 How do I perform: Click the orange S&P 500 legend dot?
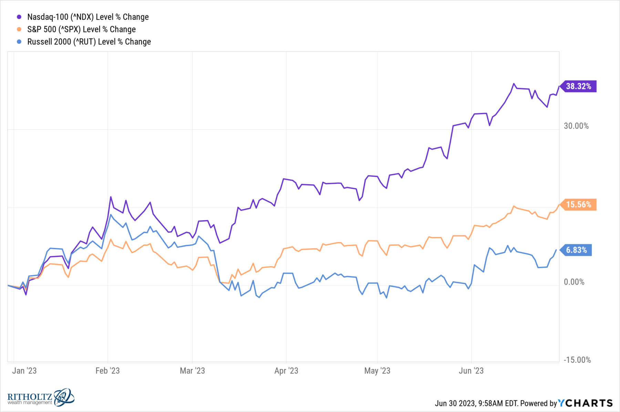[19, 29]
